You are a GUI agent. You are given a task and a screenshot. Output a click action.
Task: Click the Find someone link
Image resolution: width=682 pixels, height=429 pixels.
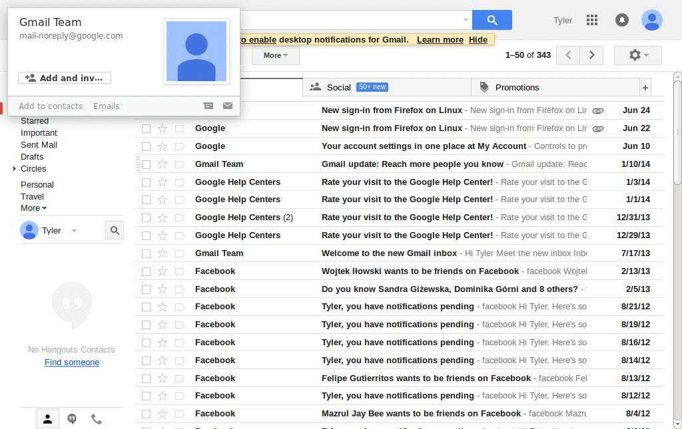click(x=71, y=362)
